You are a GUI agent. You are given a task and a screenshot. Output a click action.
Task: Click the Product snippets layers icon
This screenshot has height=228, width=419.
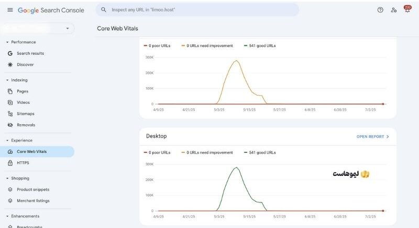tap(10, 189)
